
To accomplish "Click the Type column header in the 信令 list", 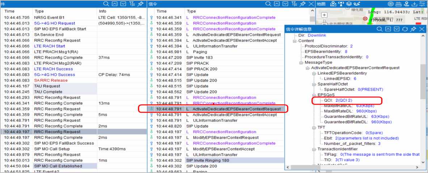I will click(192, 12).
